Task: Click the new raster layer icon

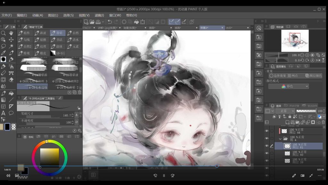Action: tap(287, 122)
